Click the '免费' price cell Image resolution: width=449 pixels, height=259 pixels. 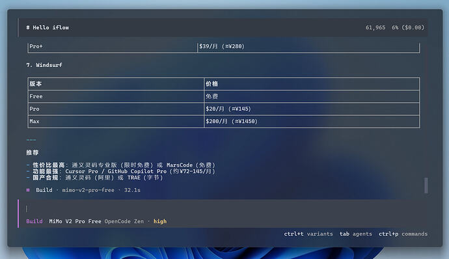click(312, 96)
